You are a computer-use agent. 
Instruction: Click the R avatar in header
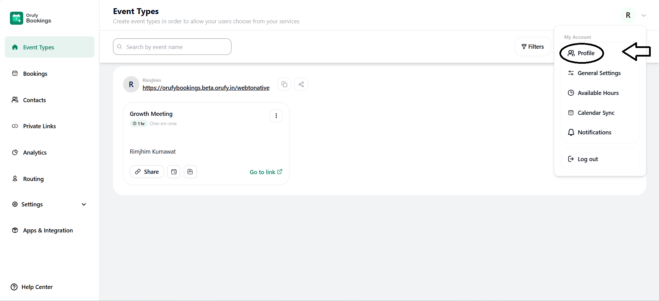[x=628, y=15]
